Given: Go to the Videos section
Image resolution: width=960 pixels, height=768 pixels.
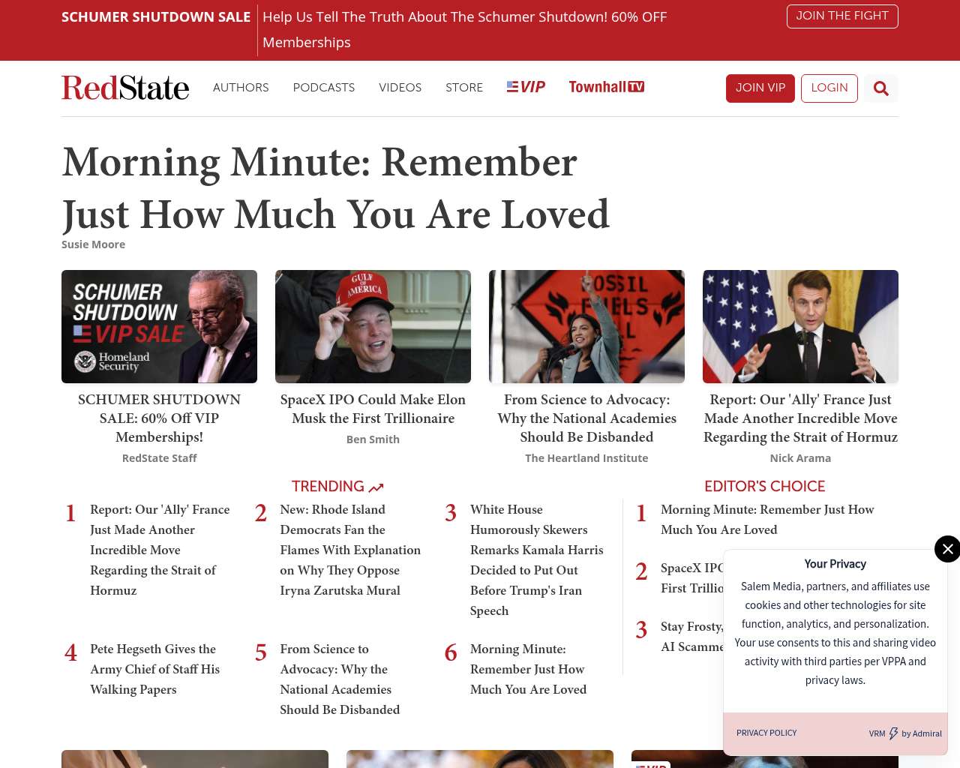Looking at the screenshot, I should 400,88.
